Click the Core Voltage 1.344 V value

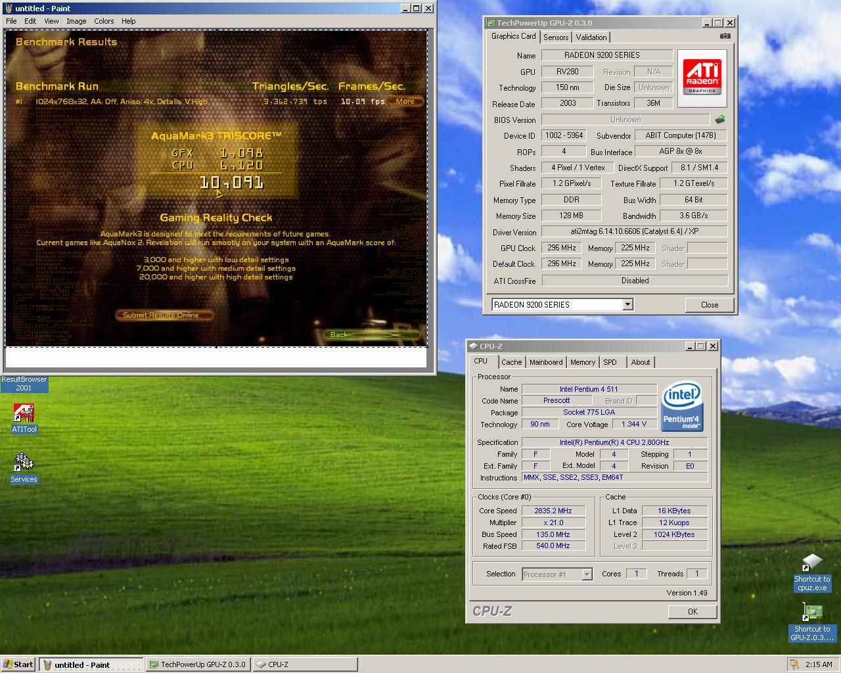[635, 424]
